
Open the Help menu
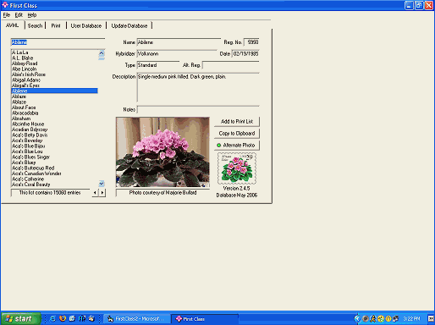click(32, 15)
